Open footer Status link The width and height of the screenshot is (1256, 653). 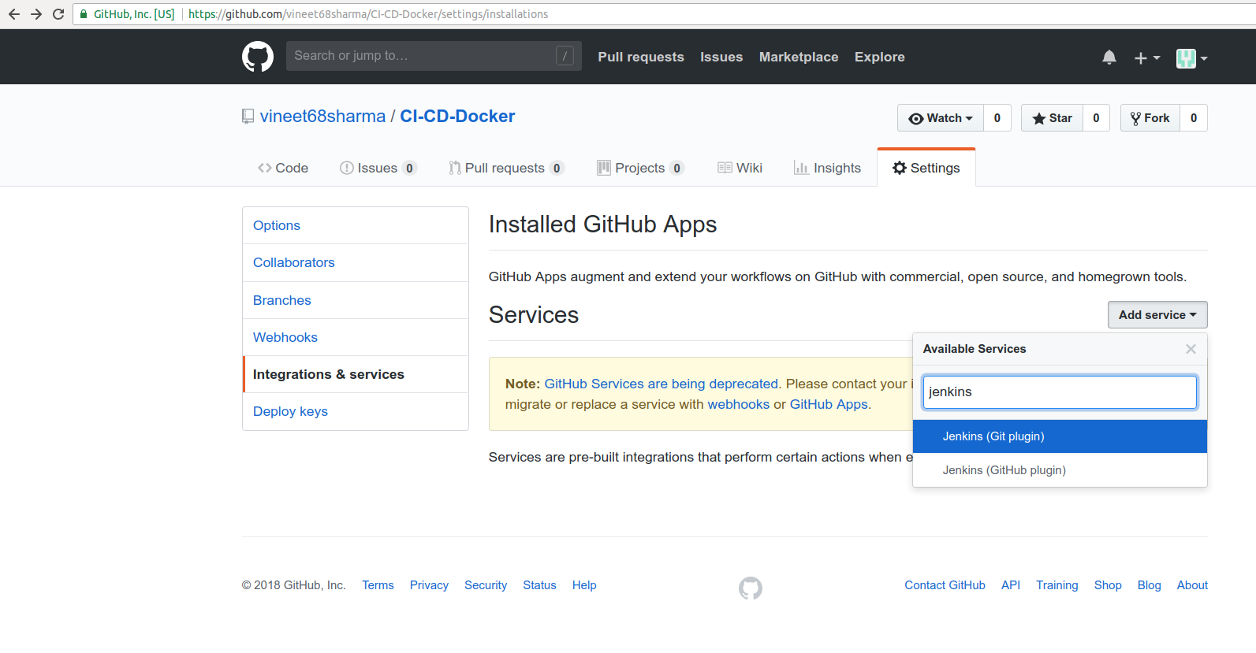coord(539,585)
